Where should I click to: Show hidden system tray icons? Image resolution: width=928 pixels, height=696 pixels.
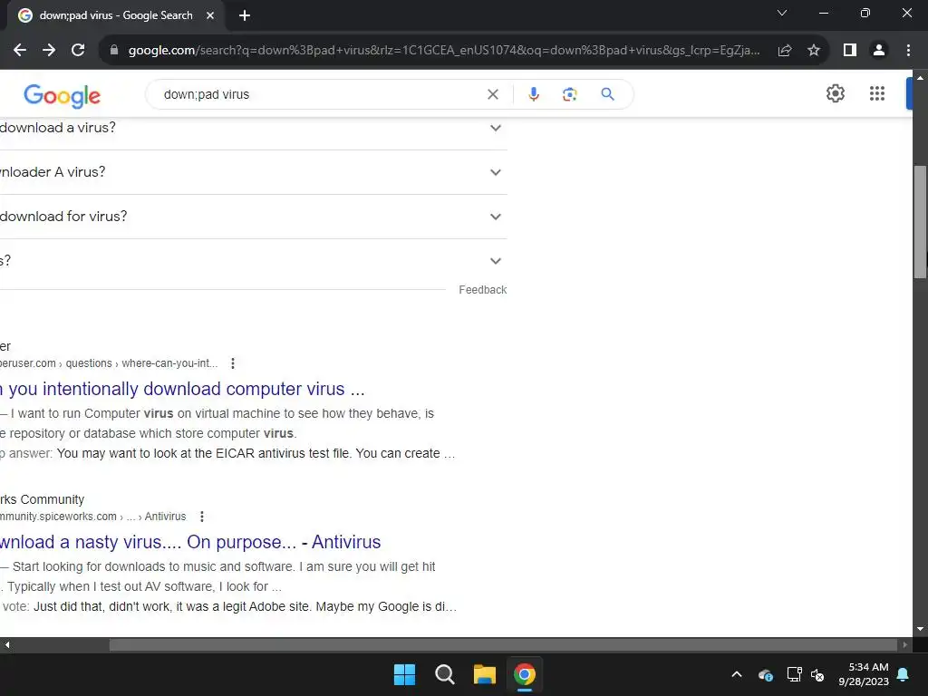[737, 674]
